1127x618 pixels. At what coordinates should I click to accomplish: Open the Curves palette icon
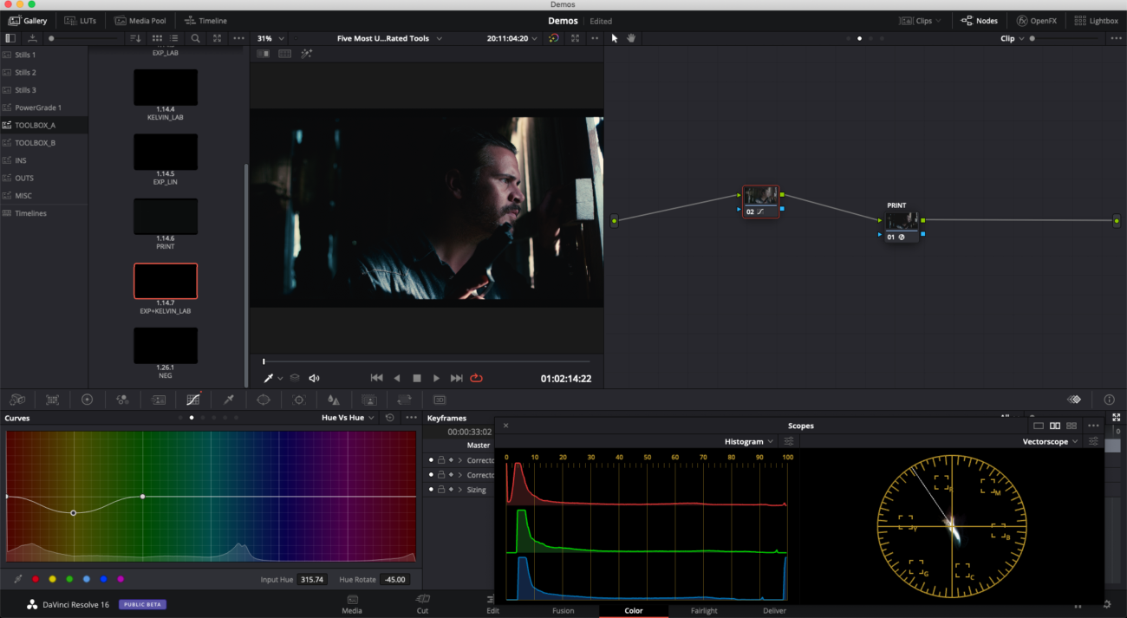(x=193, y=400)
